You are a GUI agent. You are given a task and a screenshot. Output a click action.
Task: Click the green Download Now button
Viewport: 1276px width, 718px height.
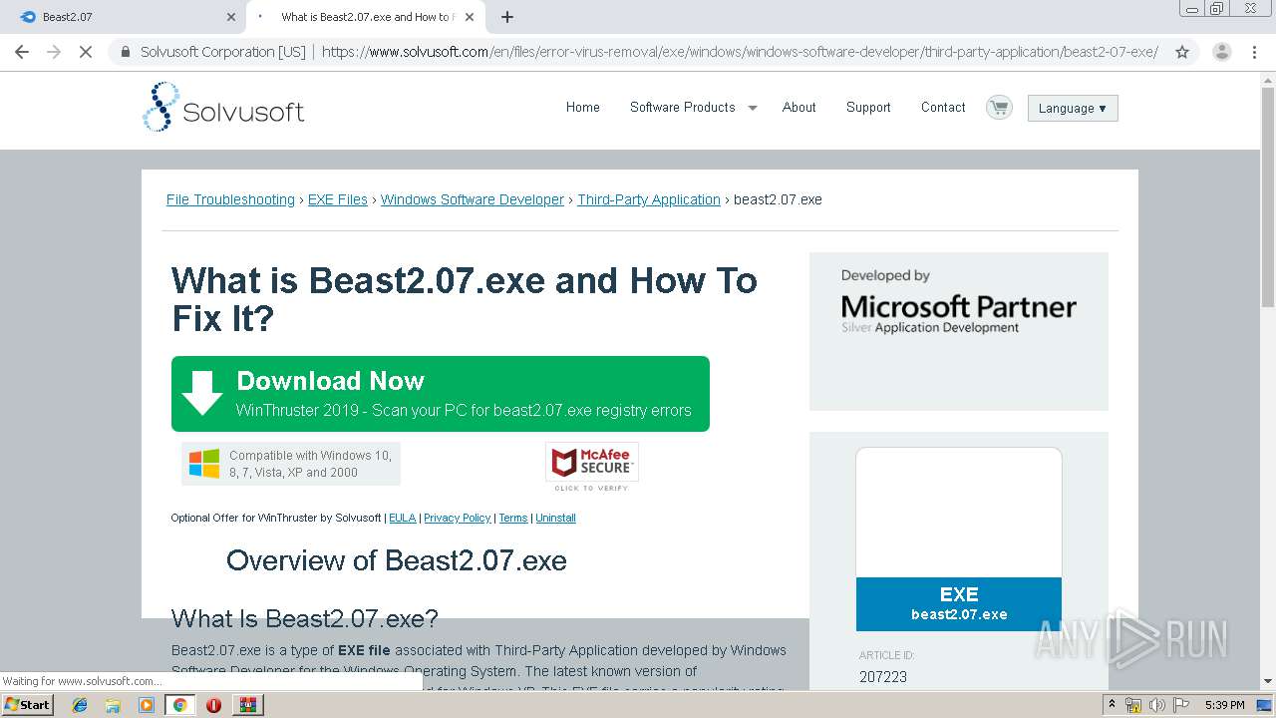pyautogui.click(x=441, y=394)
